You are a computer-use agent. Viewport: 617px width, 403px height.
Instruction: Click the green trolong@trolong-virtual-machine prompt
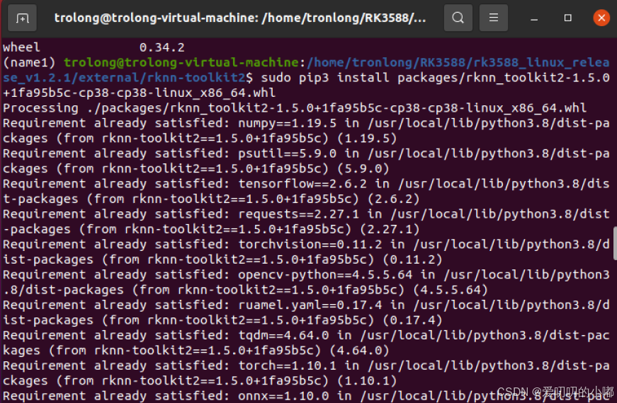(181, 62)
